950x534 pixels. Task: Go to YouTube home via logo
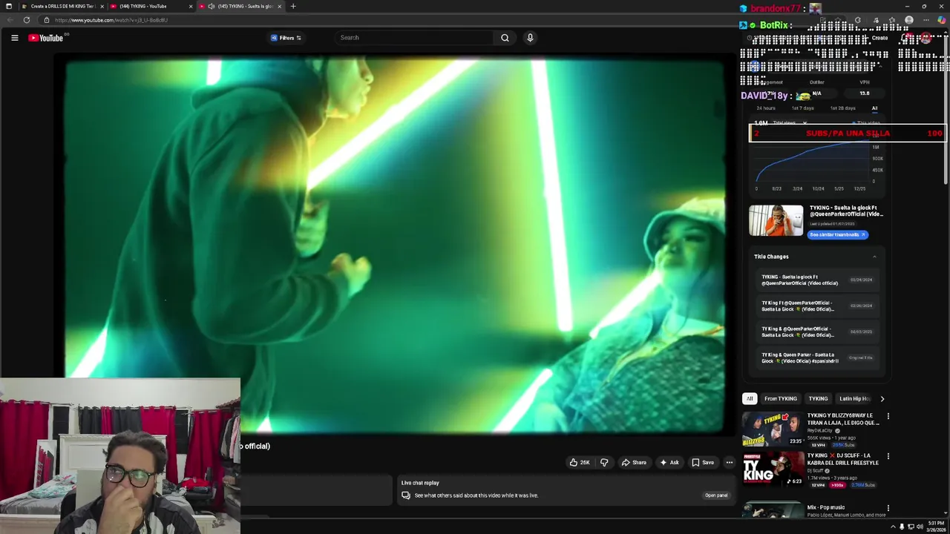click(x=46, y=38)
